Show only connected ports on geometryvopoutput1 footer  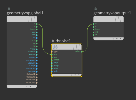[117, 39]
